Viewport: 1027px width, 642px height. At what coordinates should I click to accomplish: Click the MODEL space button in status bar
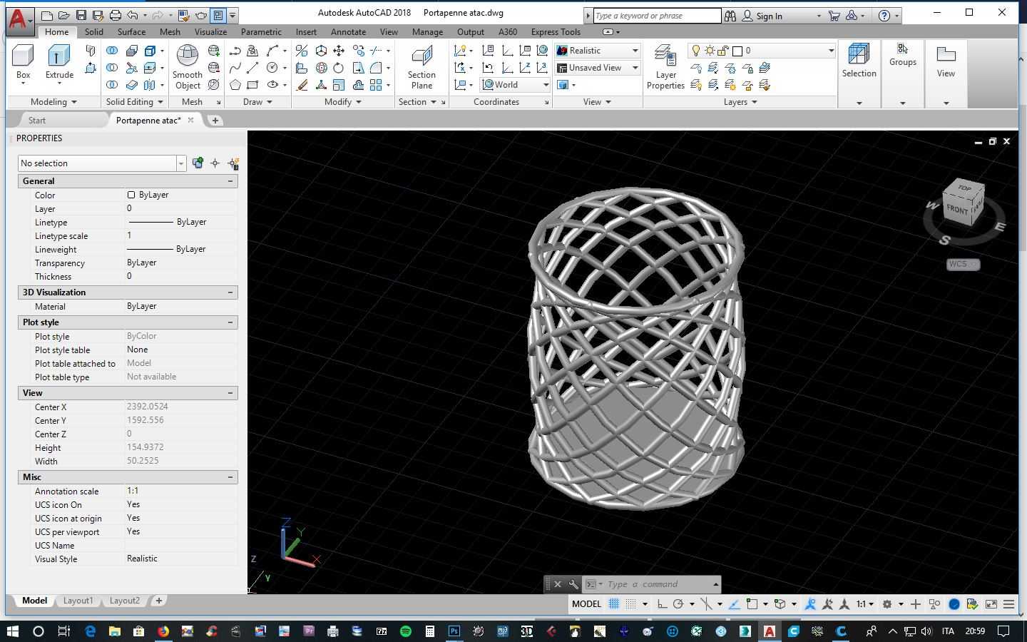[586, 604]
